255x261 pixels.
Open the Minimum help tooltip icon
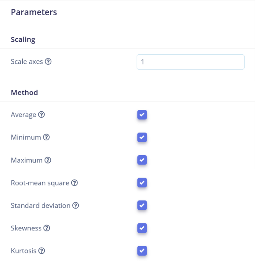coord(46,137)
